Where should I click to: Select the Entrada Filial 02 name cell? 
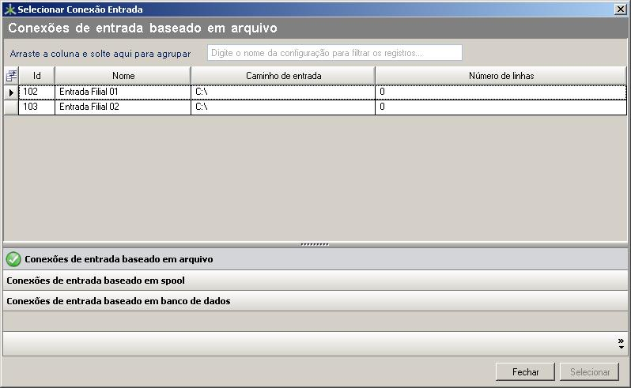pyautogui.click(x=123, y=107)
